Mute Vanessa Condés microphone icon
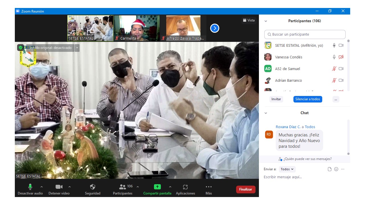 tap(334, 57)
